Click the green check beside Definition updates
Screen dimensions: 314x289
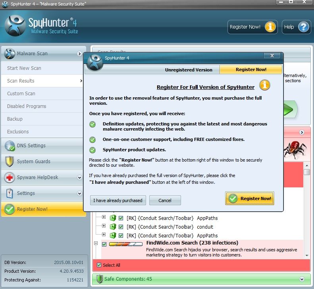pos(92,124)
